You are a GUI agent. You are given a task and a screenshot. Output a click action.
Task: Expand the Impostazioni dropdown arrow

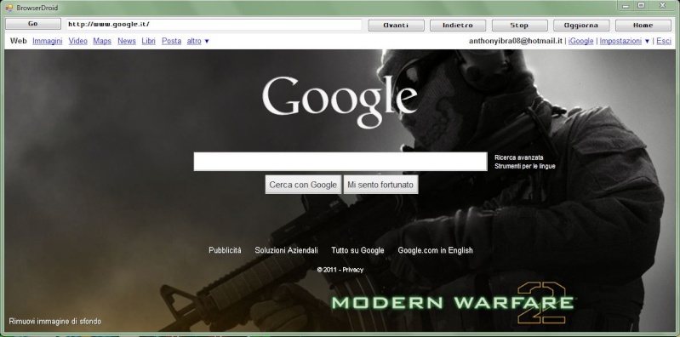(647, 41)
